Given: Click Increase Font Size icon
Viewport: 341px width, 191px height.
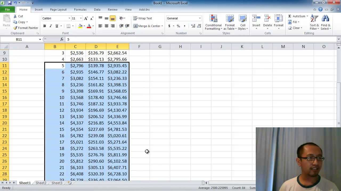Looking at the screenshot, I should point(86,18).
